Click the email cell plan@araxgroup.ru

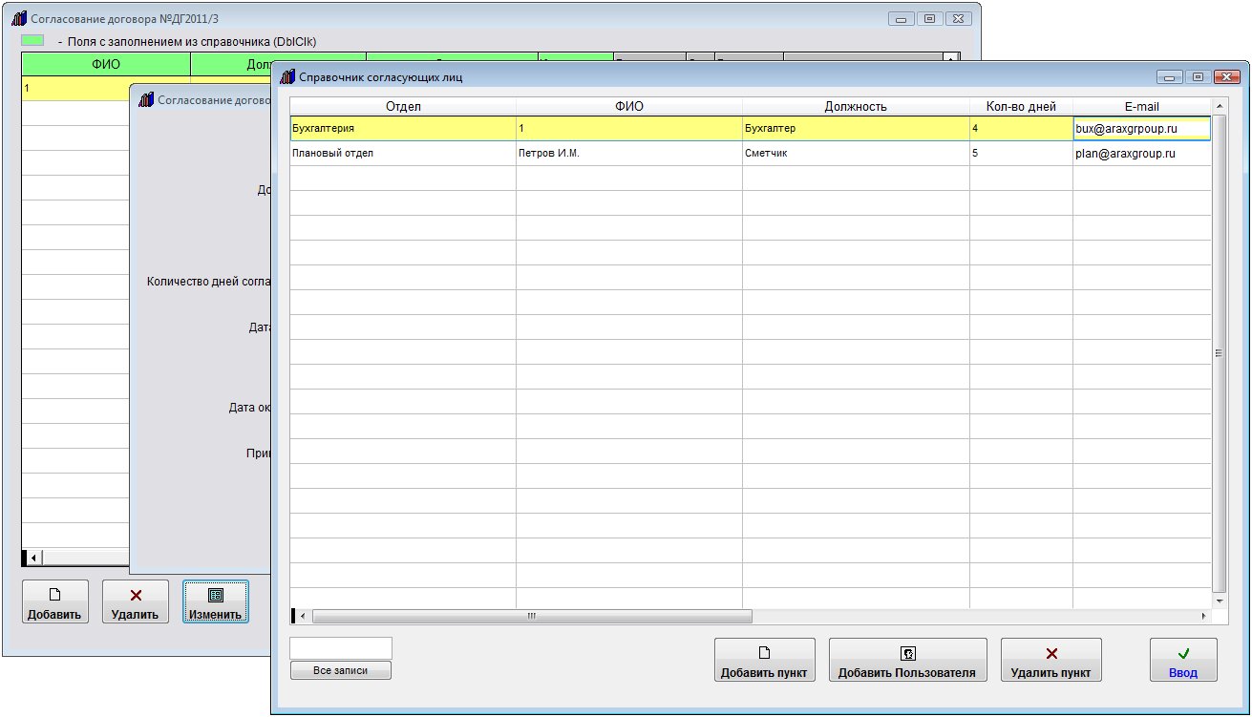point(1141,153)
